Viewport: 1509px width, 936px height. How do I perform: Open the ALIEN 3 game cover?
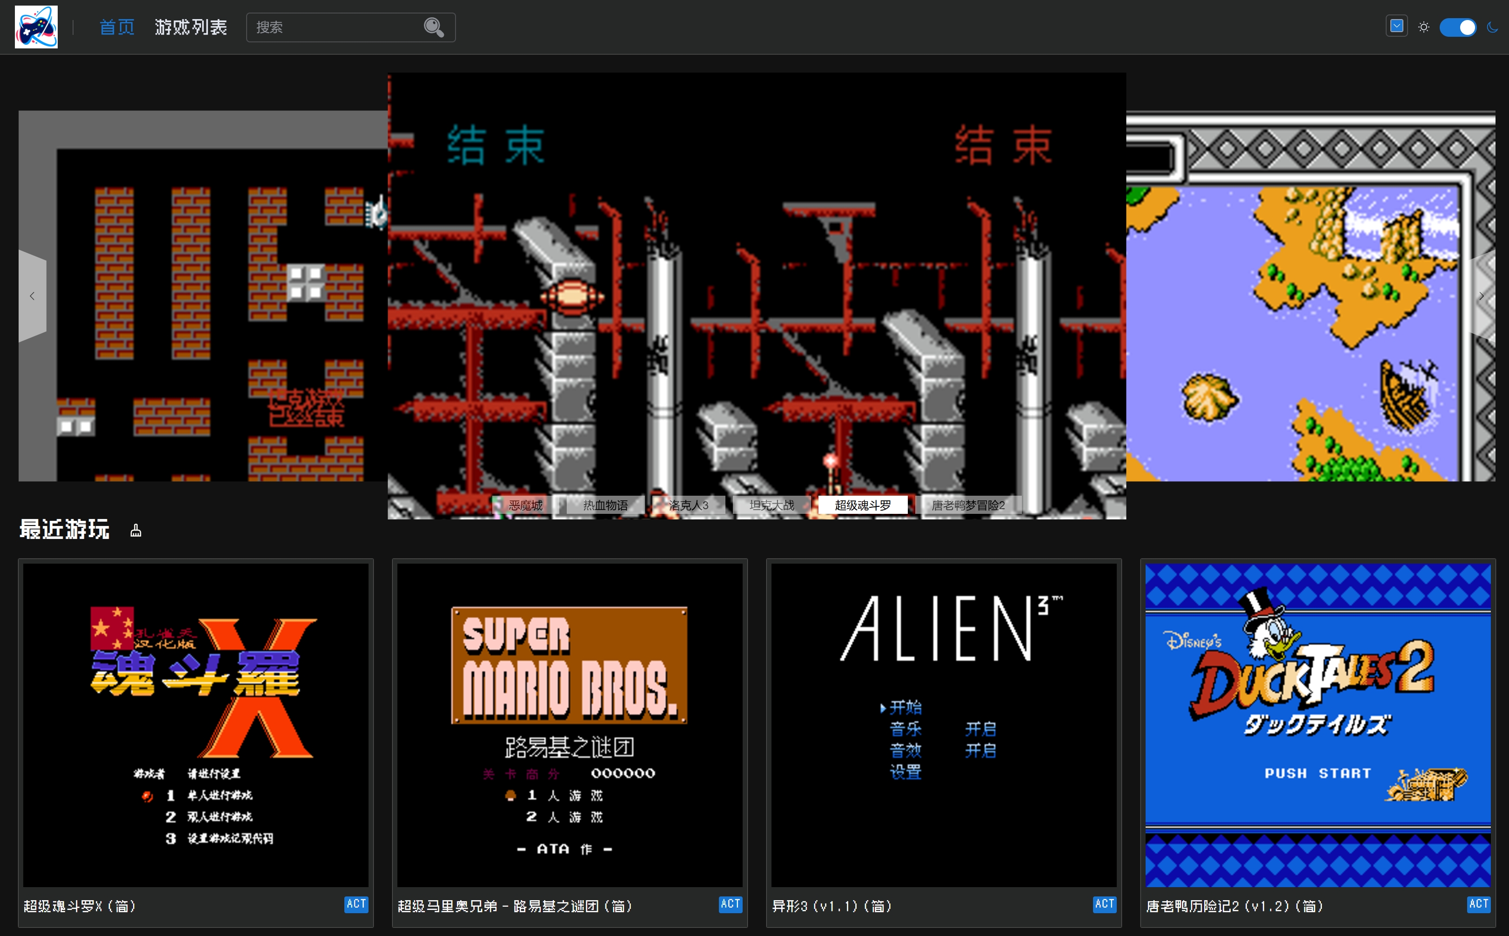click(944, 725)
